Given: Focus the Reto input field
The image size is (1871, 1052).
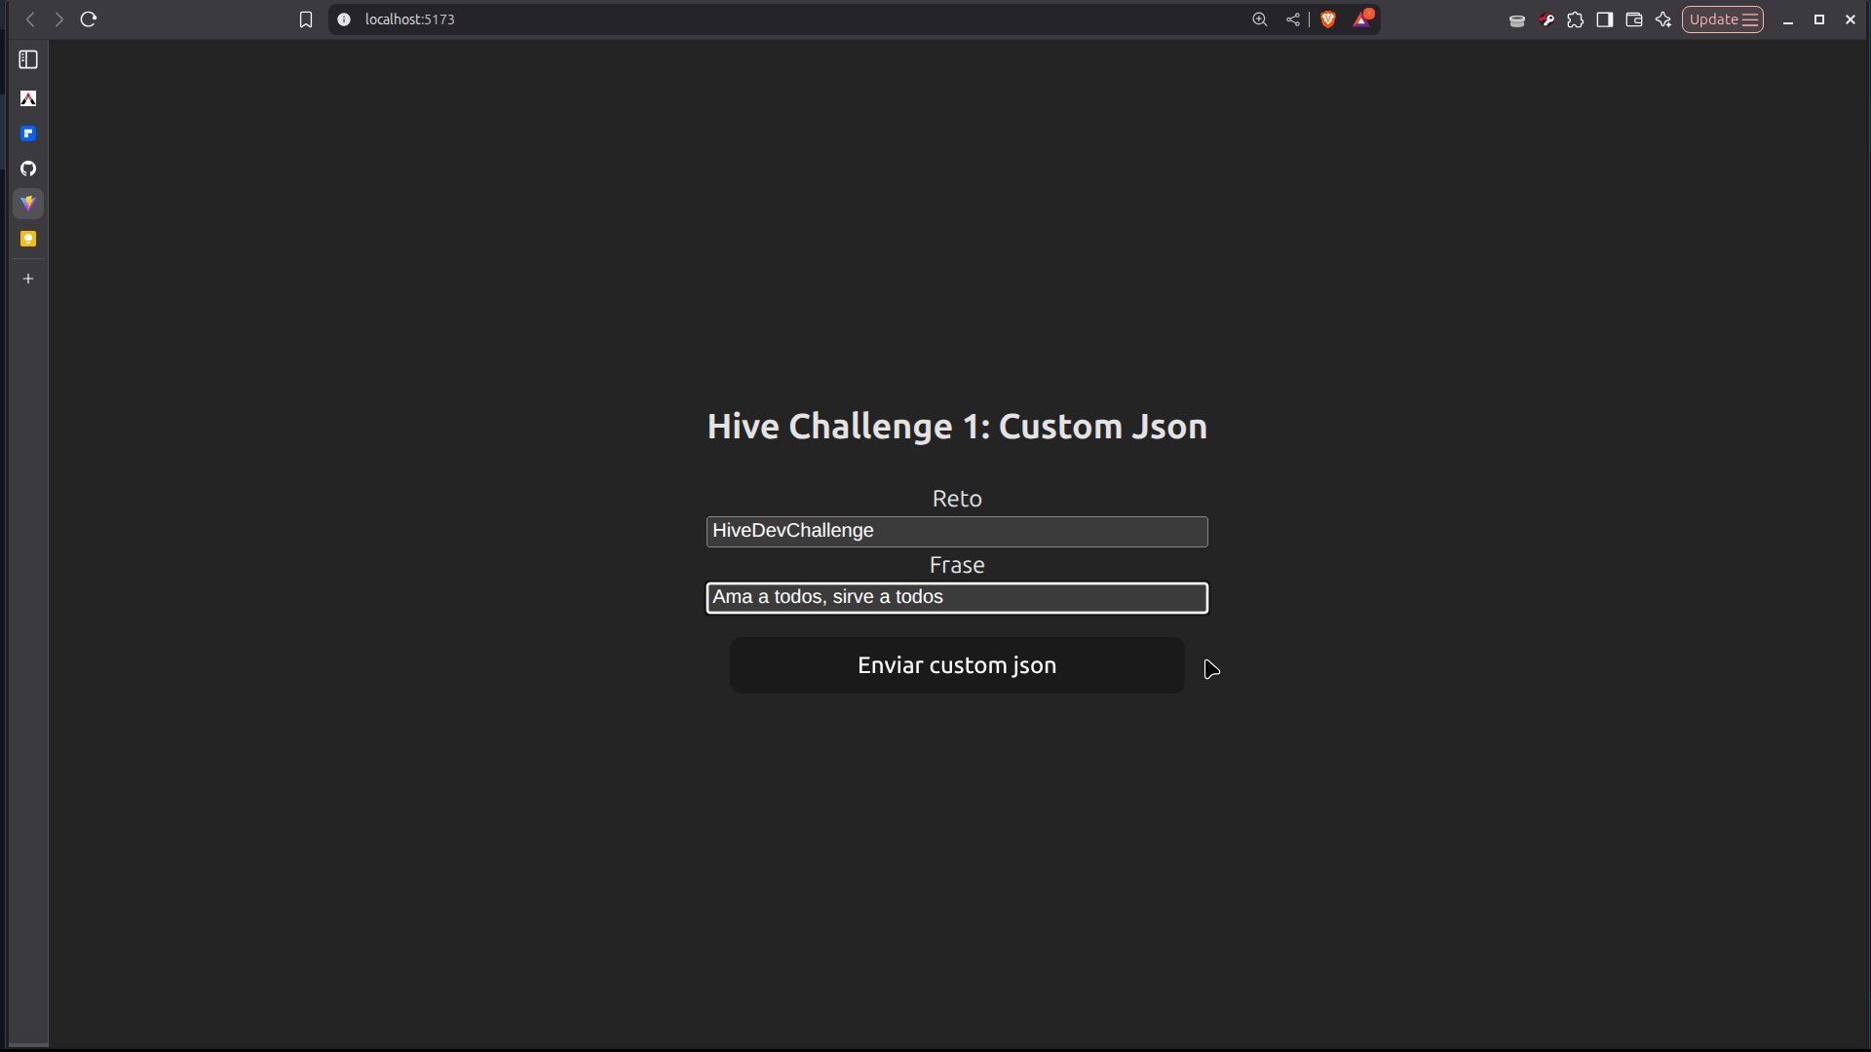Looking at the screenshot, I should 957,532.
